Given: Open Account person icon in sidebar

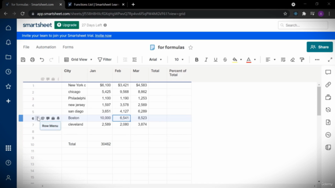Looking at the screenshot, I should [8, 178].
